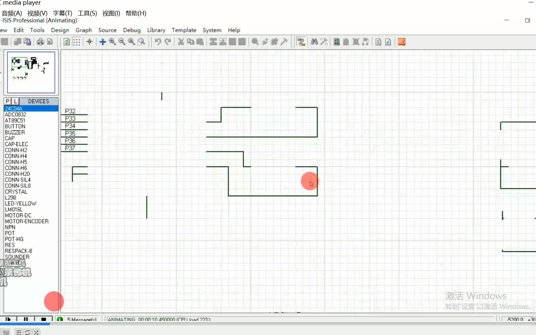Open the Graph menu
Screen dimensions: 536x335
tap(84, 30)
